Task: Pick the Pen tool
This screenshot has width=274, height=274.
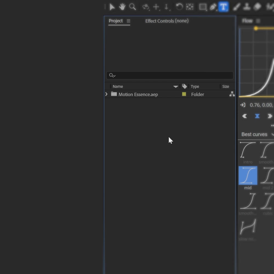Action: click(213, 7)
